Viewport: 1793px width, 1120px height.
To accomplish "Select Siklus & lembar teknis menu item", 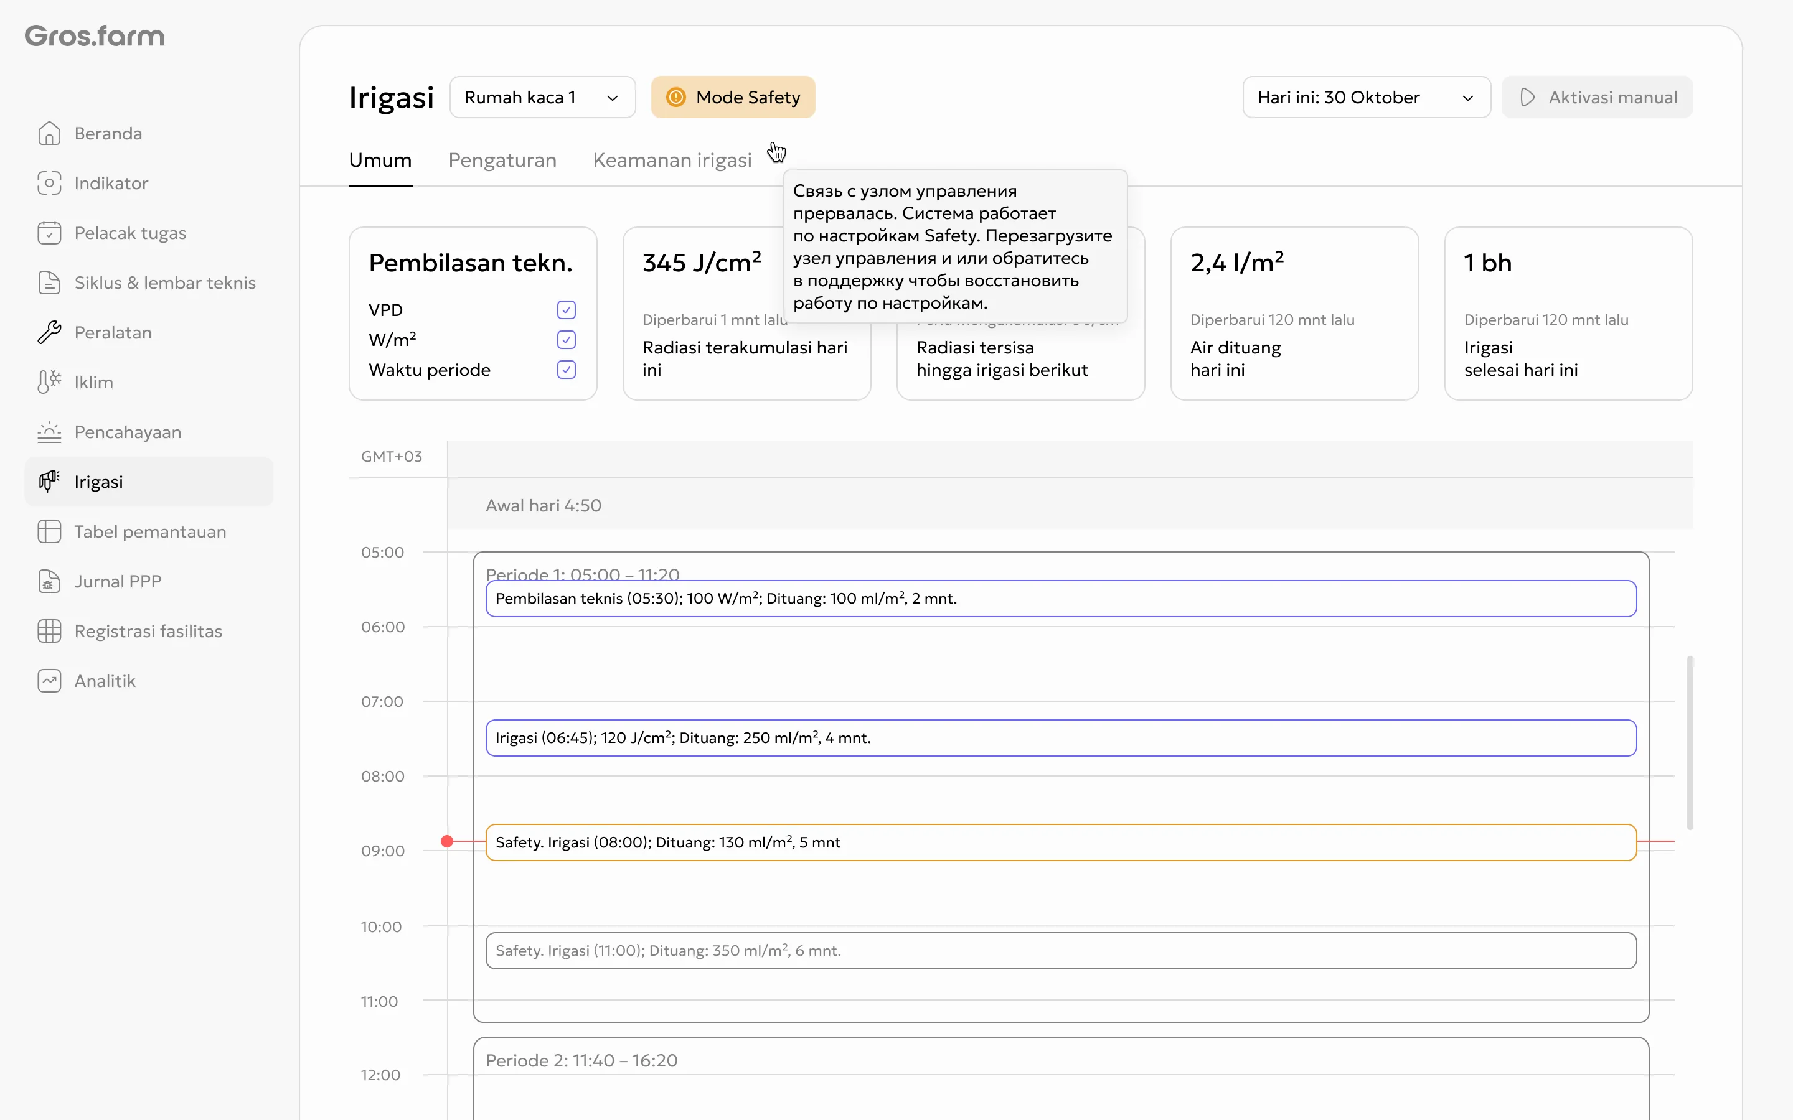I will point(149,282).
